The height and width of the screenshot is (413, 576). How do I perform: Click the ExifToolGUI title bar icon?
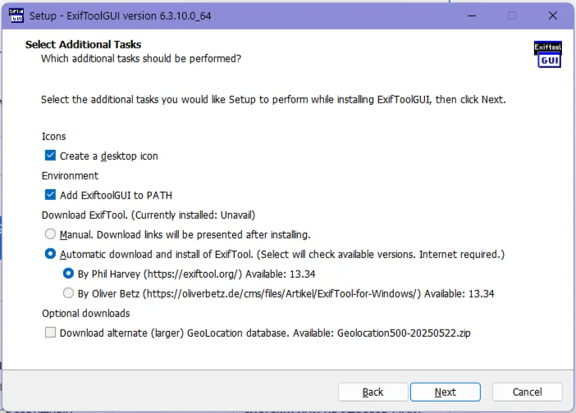pos(16,16)
